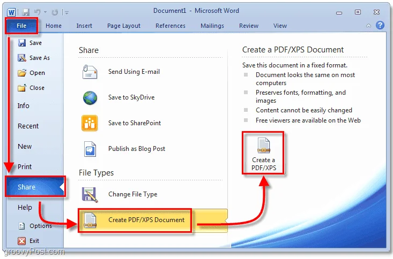This screenshot has height=259, width=393.
Task: Click the Redo icon in Quick Access Toolbar
Action: pos(55,12)
